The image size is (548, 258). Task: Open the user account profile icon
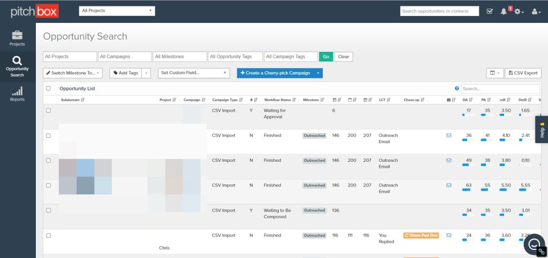(x=536, y=11)
